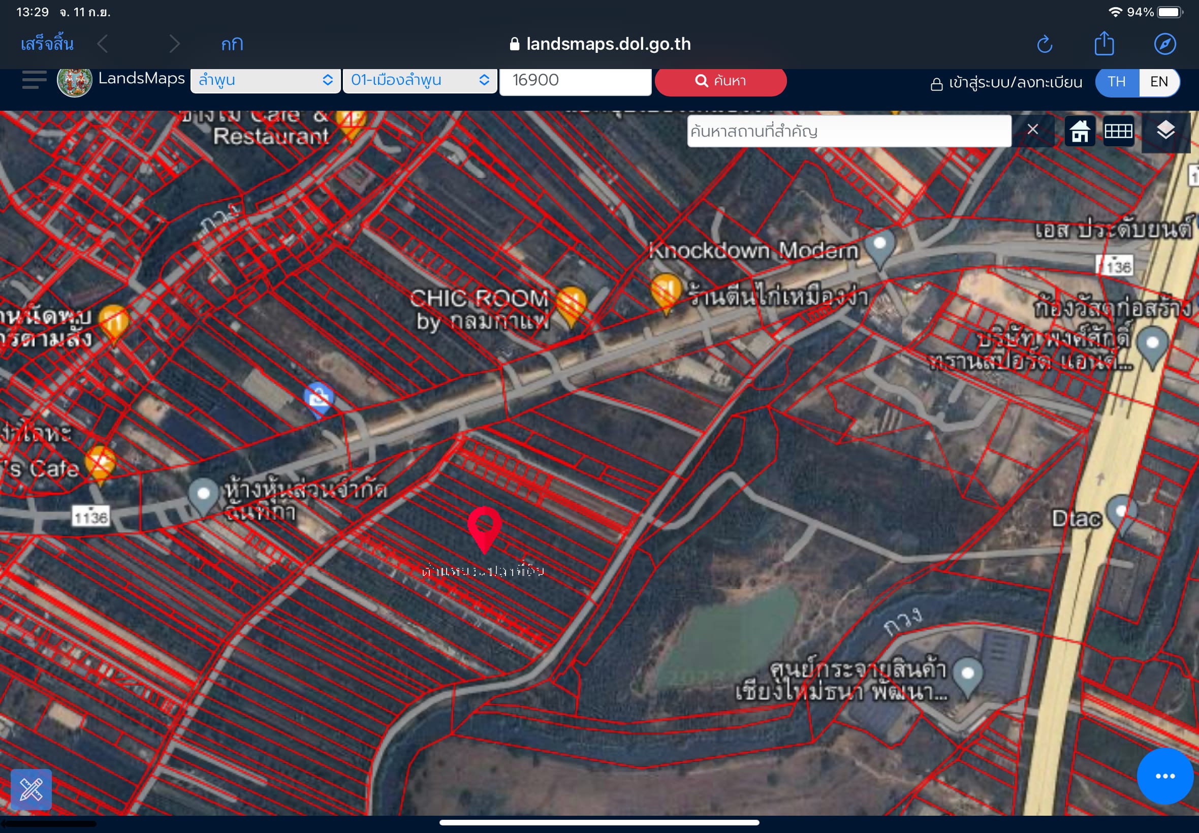Open the blue three-dots floating button

tap(1165, 776)
